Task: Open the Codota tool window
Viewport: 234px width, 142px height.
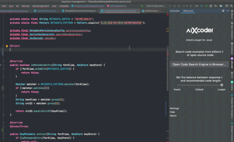Action: coord(232,86)
